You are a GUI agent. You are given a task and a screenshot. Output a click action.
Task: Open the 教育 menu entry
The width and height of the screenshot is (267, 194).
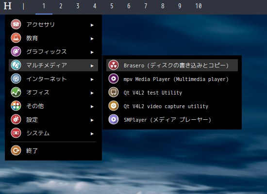pyautogui.click(x=53, y=38)
